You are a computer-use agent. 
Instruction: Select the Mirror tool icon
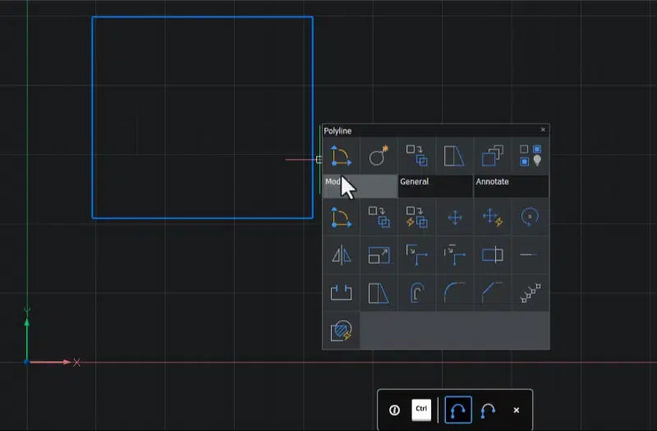click(x=341, y=255)
